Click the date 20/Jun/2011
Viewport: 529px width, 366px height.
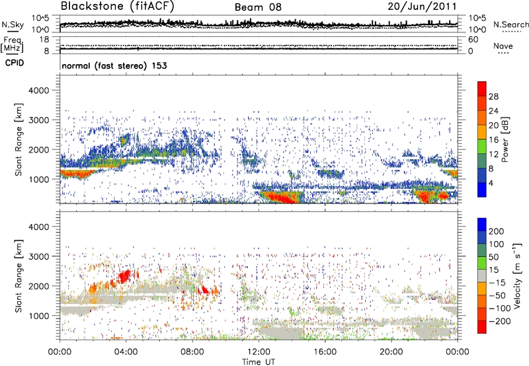(422, 7)
